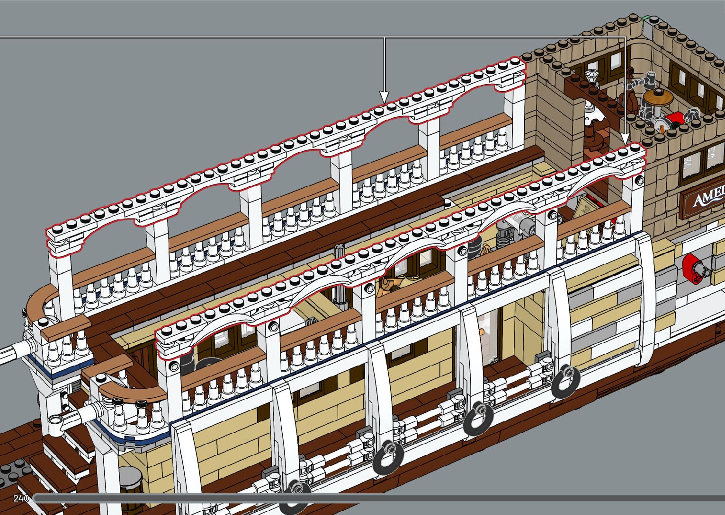The image size is (725, 515).
Task: Click the horizontal callout line at top
Action: [189, 36]
